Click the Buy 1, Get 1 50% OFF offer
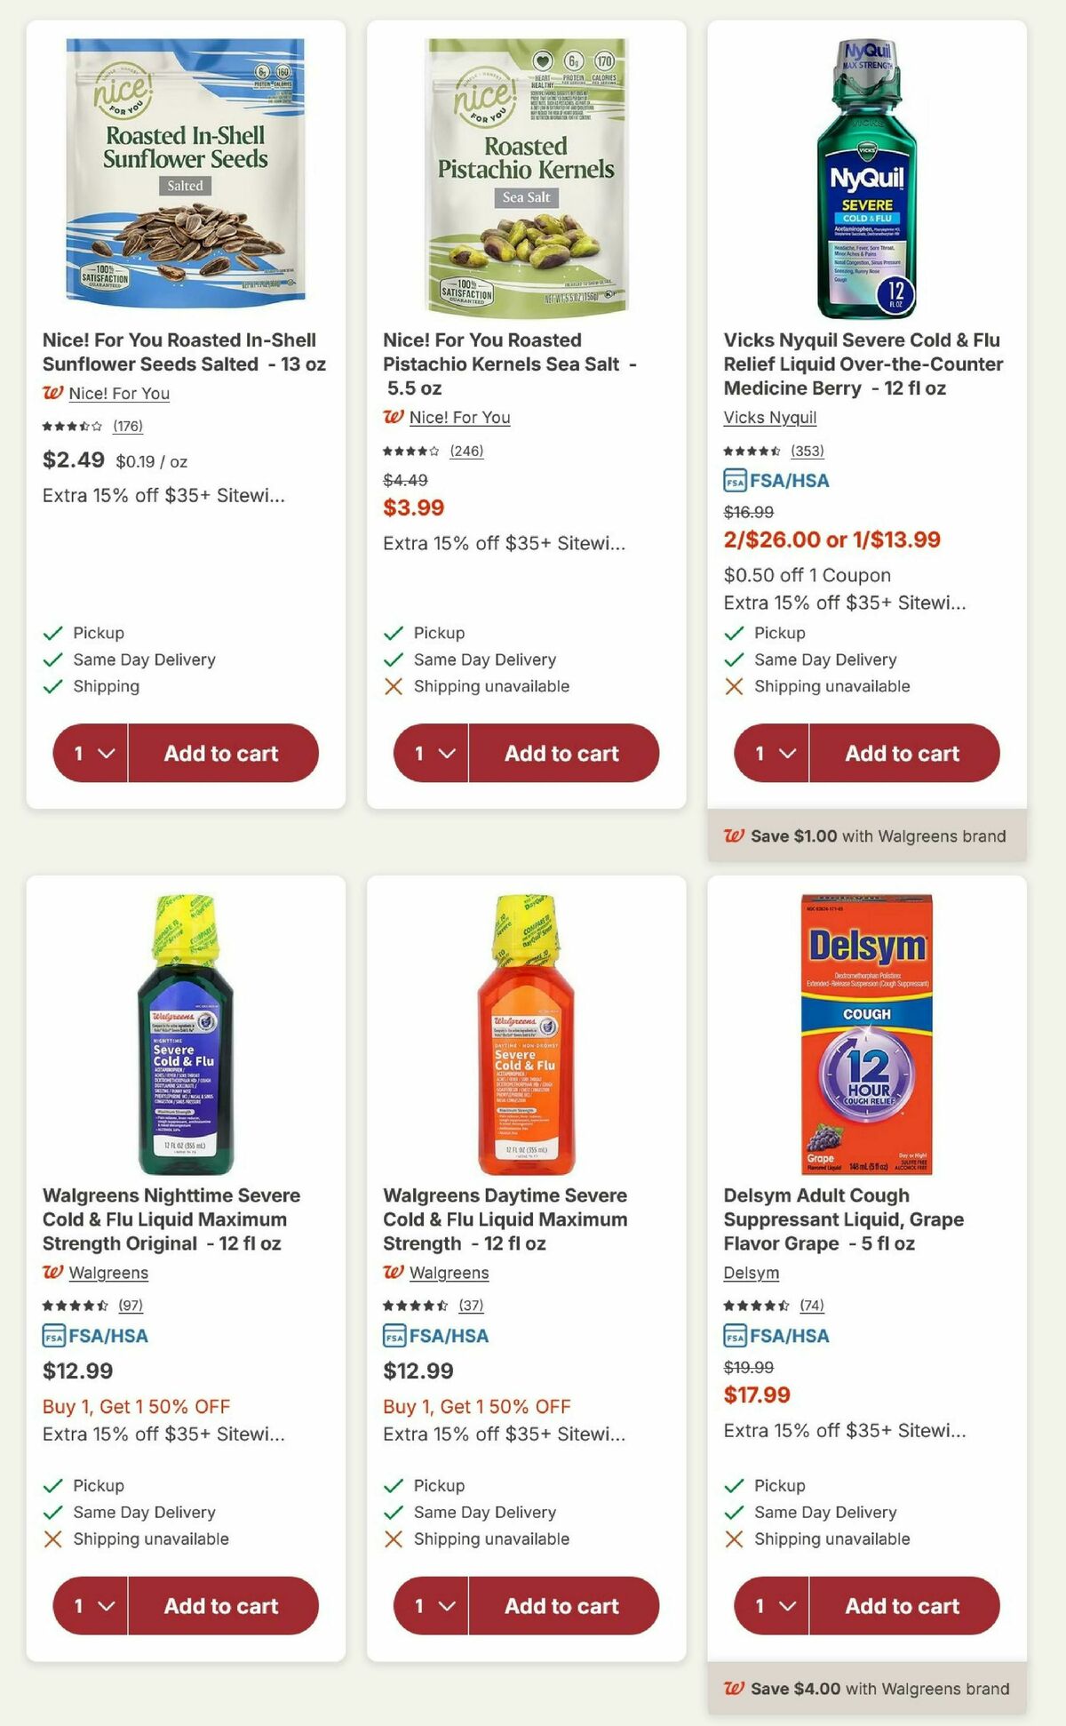 pyautogui.click(x=136, y=1406)
